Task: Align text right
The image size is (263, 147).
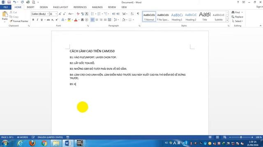Action: point(101,20)
